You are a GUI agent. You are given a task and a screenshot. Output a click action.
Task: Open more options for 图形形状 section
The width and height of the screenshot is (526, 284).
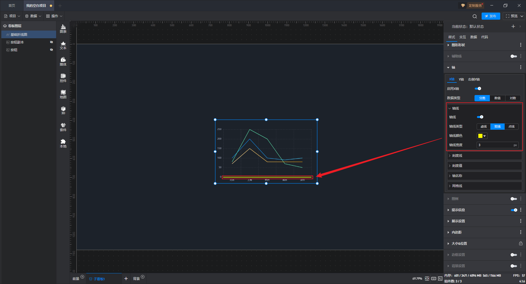pyautogui.click(x=521, y=45)
